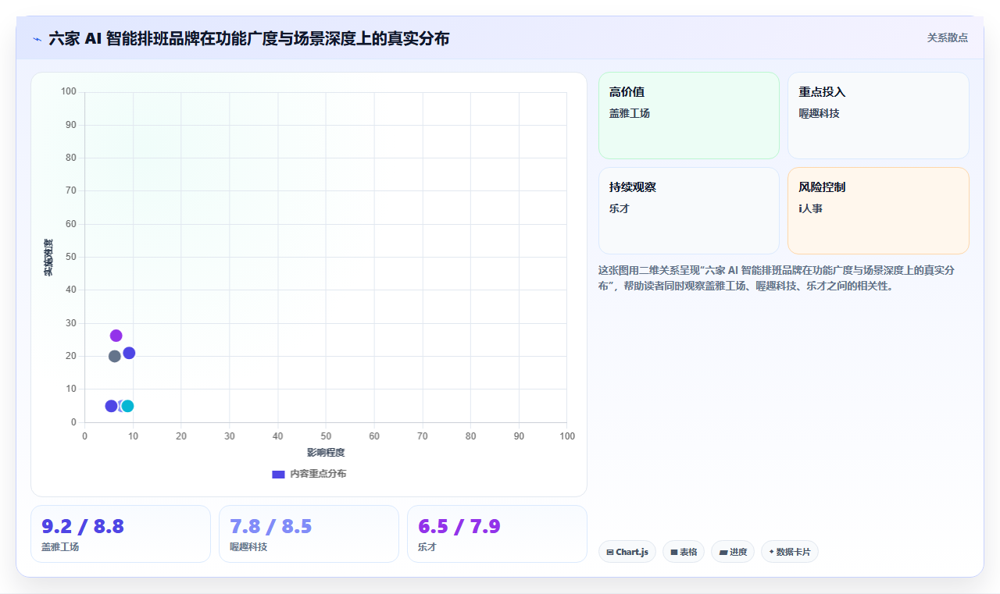This screenshot has width=1000, height=594.
Task: Click the 9.2 / 8.8 盖雅工场 stat card
Action: pos(121,534)
